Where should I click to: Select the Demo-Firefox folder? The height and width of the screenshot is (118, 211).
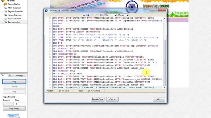[x=14, y=4]
